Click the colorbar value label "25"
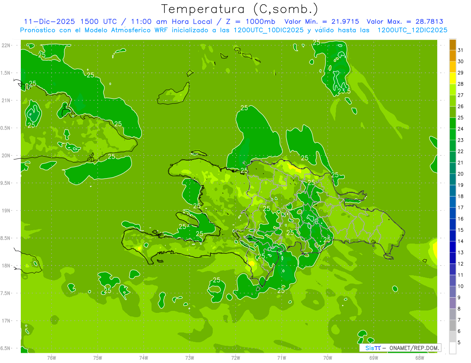This screenshot has width=471, height=363. tap(461, 117)
